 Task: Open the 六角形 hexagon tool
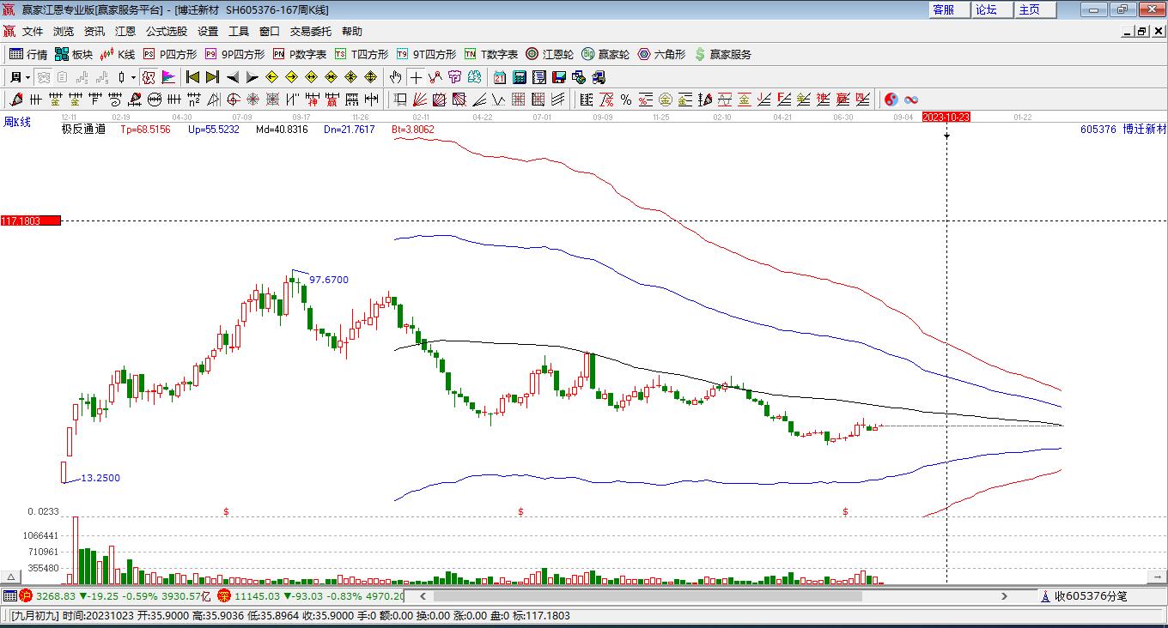pyautogui.click(x=661, y=54)
